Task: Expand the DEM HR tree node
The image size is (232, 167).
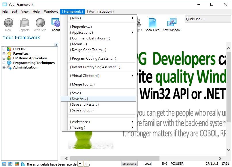Action: coord(4,49)
